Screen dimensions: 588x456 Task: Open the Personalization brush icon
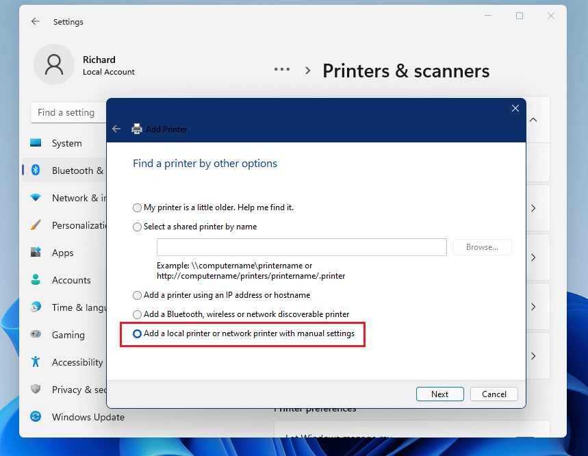(x=36, y=225)
